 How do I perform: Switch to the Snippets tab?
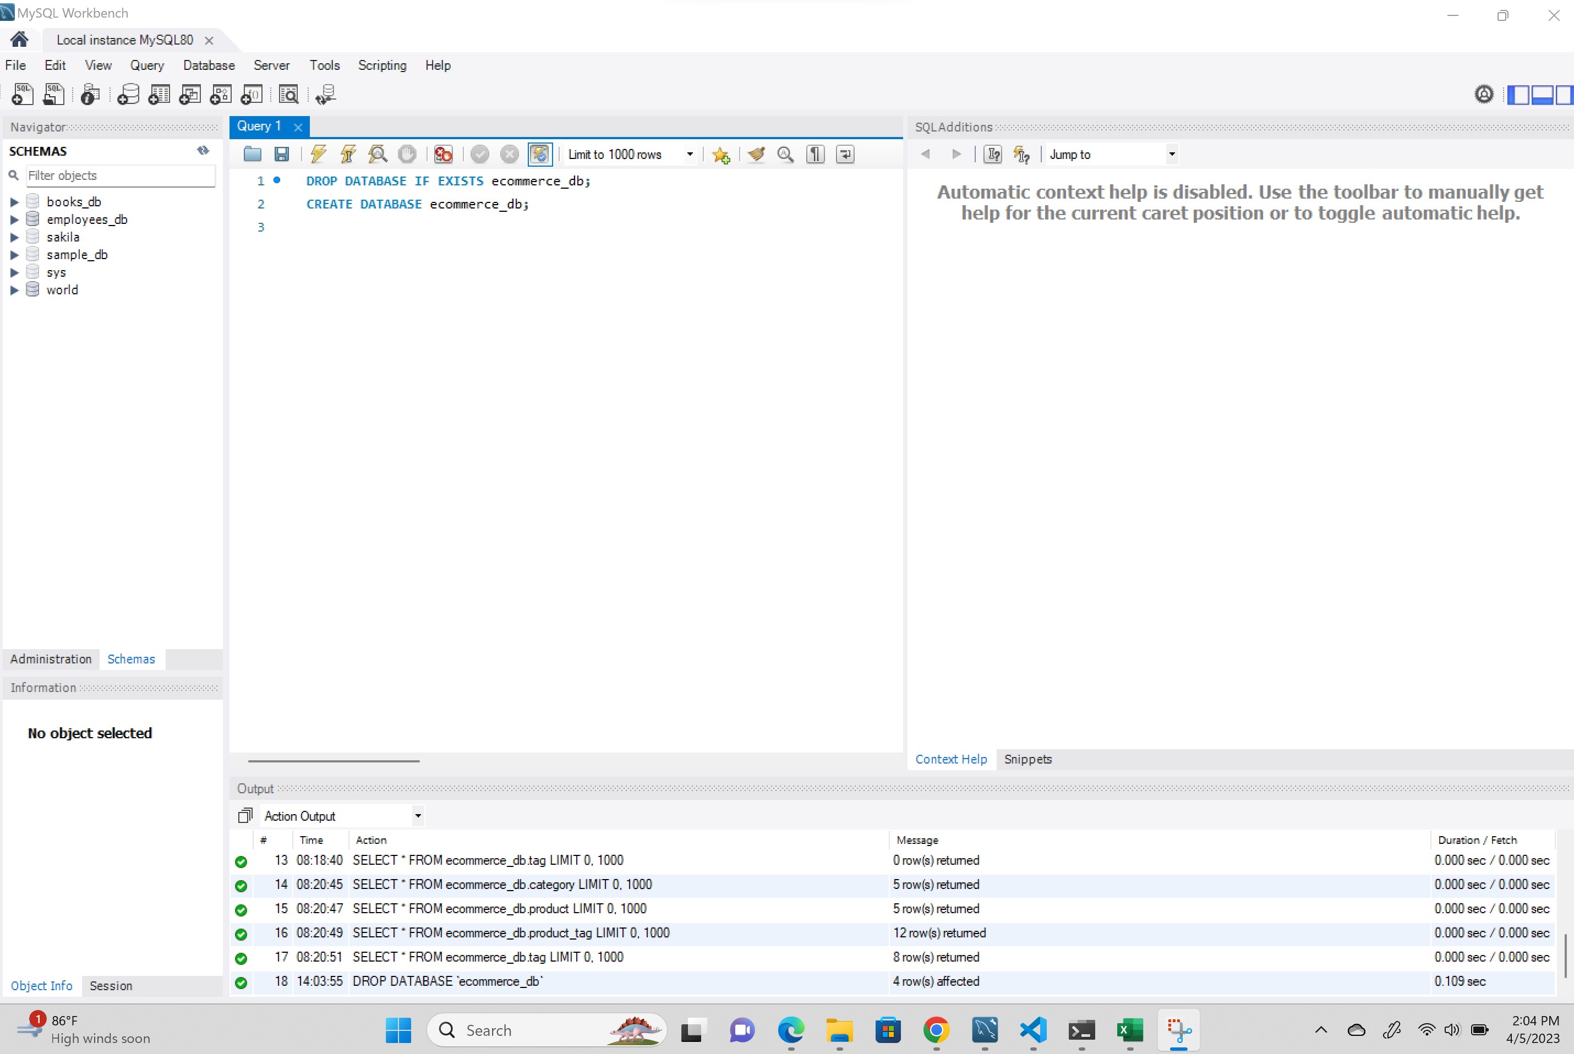pyautogui.click(x=1028, y=759)
